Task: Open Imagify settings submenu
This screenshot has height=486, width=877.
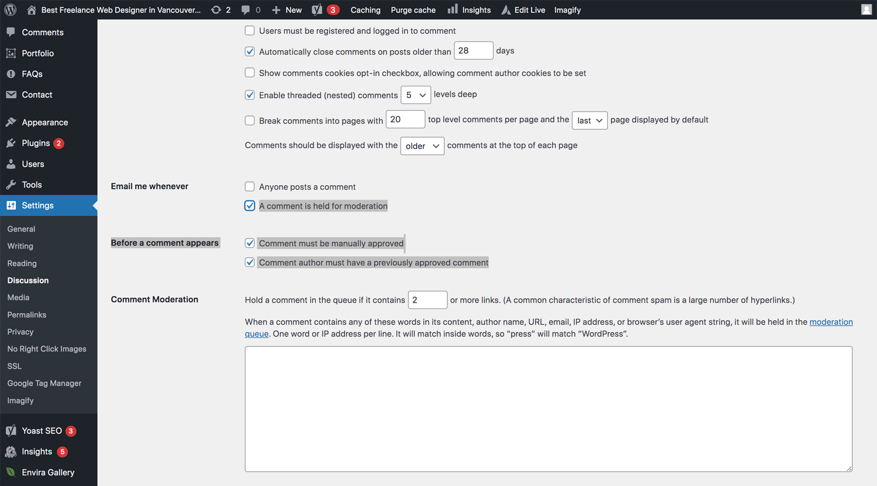Action: [20, 401]
